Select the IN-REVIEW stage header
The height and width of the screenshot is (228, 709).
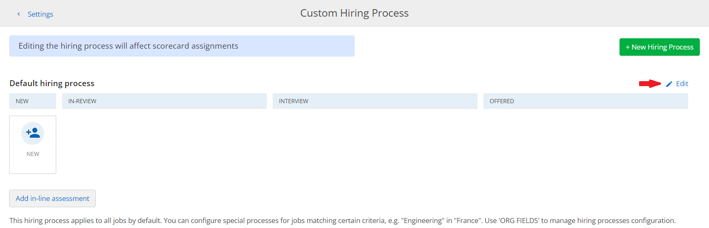(164, 101)
